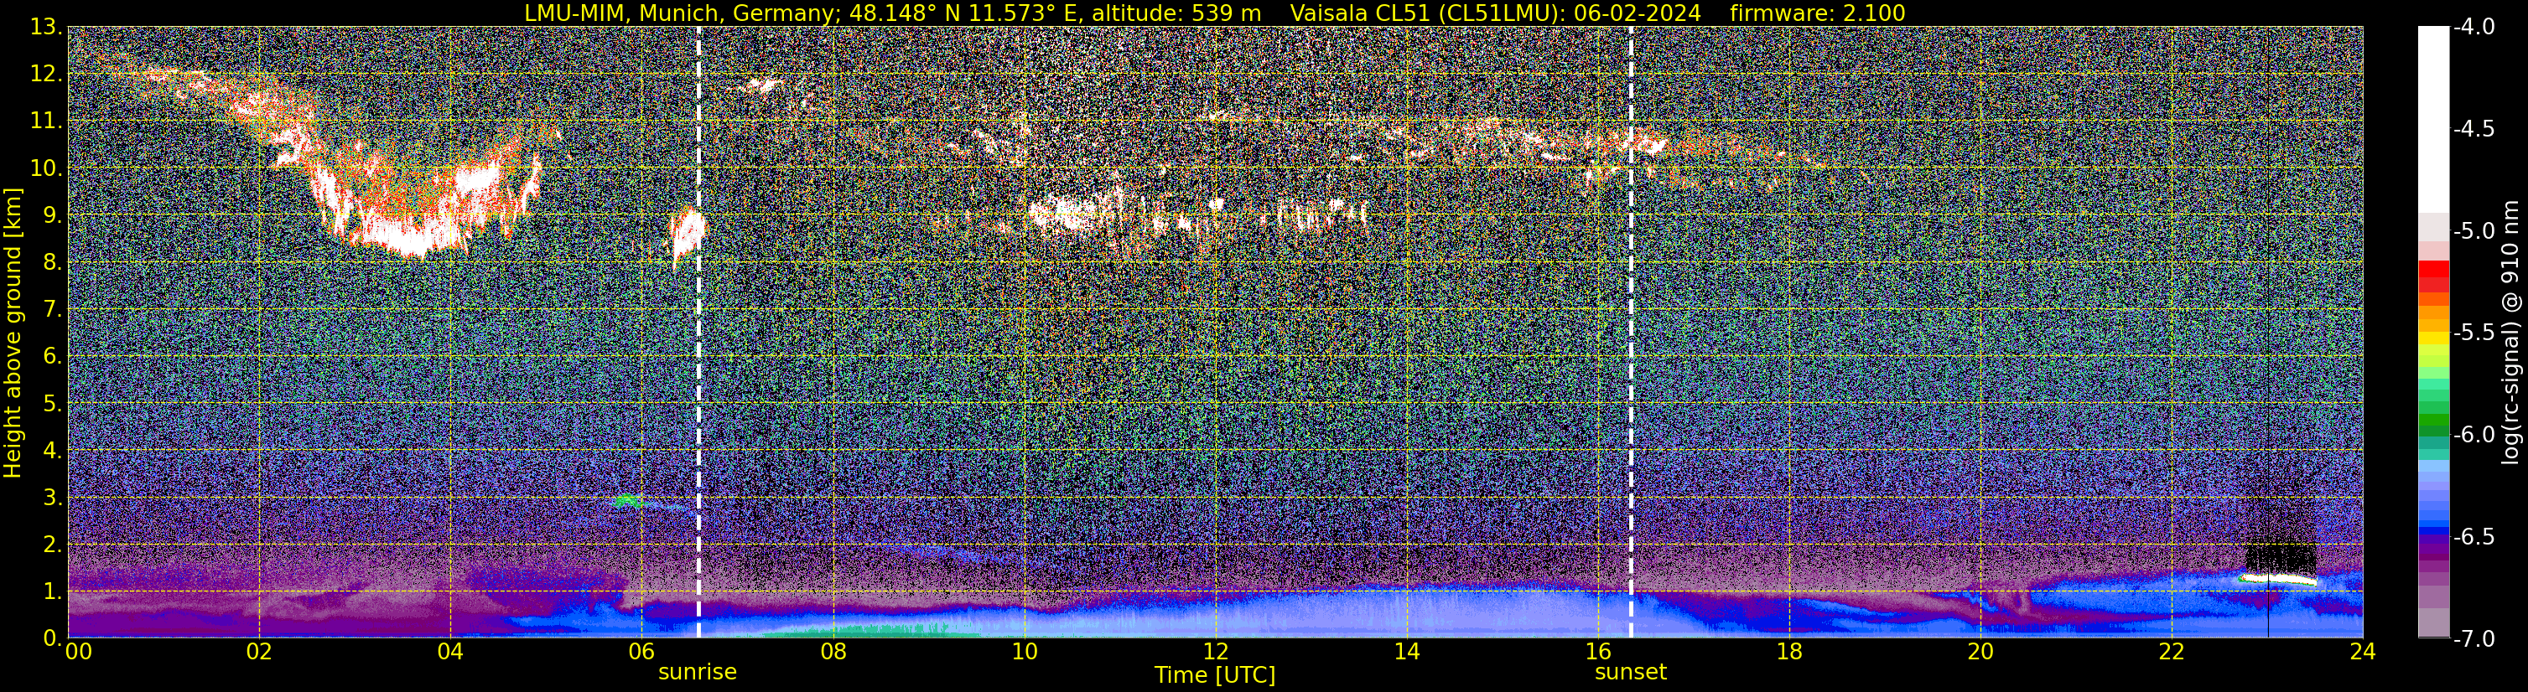Click the "7." height axis tick label
2528x692 pixels.
(x=51, y=310)
